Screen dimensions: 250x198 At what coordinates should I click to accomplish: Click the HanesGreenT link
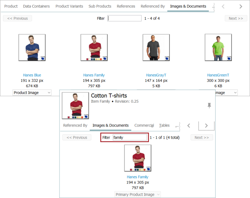point(218,75)
